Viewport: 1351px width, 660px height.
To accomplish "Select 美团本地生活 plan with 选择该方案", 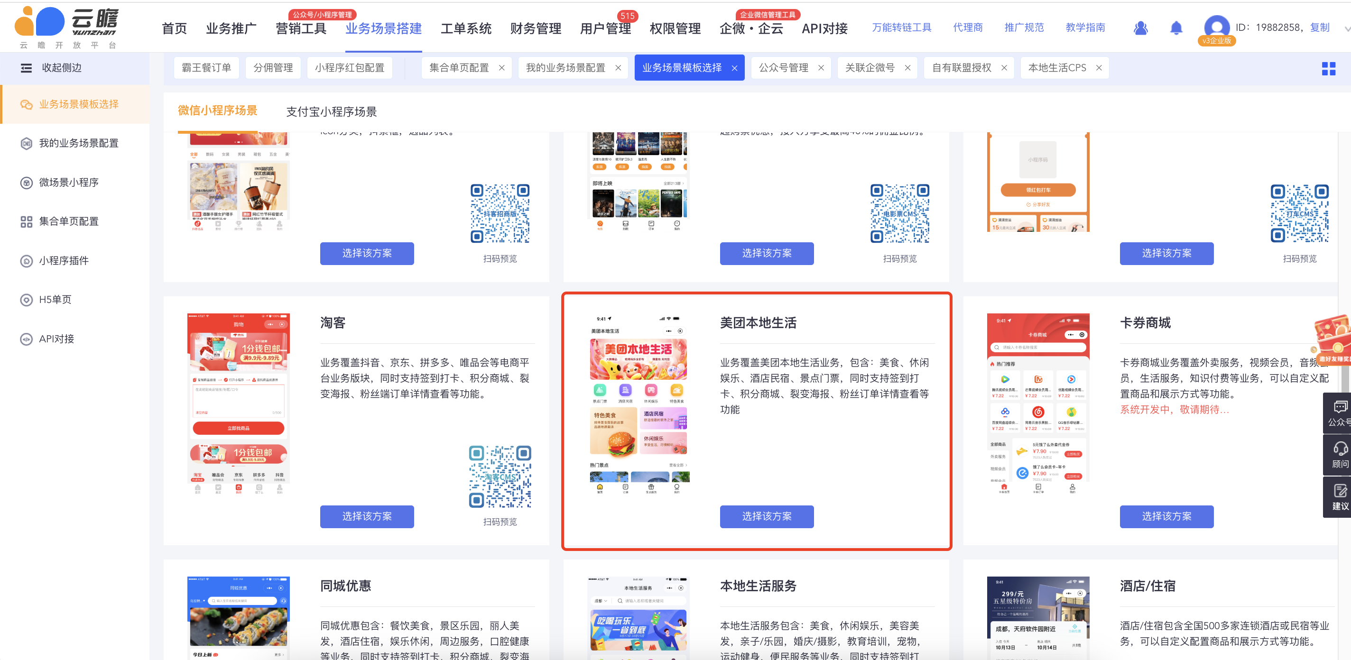I will [766, 516].
